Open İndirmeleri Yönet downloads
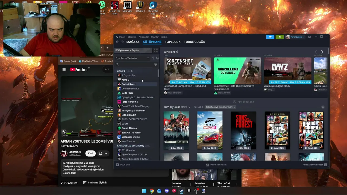This screenshot has width=347, height=195. tap(216, 165)
